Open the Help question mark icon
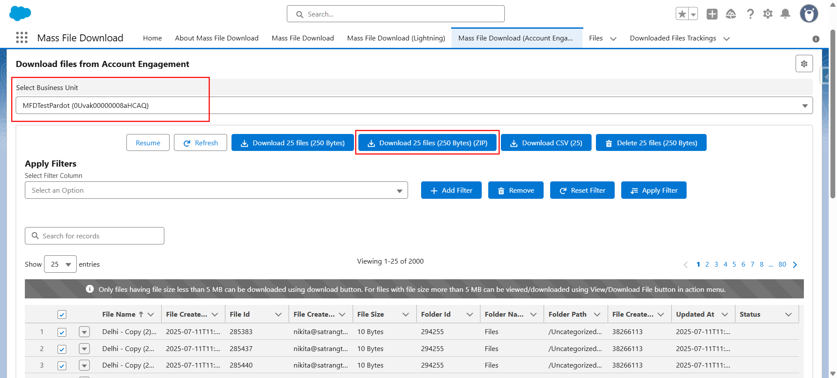 coord(750,14)
